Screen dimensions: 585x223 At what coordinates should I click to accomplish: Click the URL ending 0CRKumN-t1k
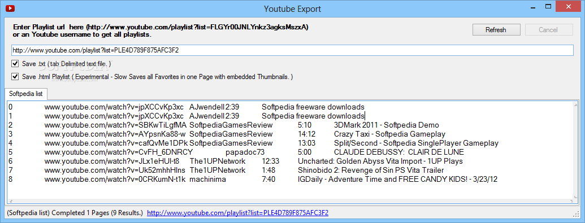click(x=115, y=180)
